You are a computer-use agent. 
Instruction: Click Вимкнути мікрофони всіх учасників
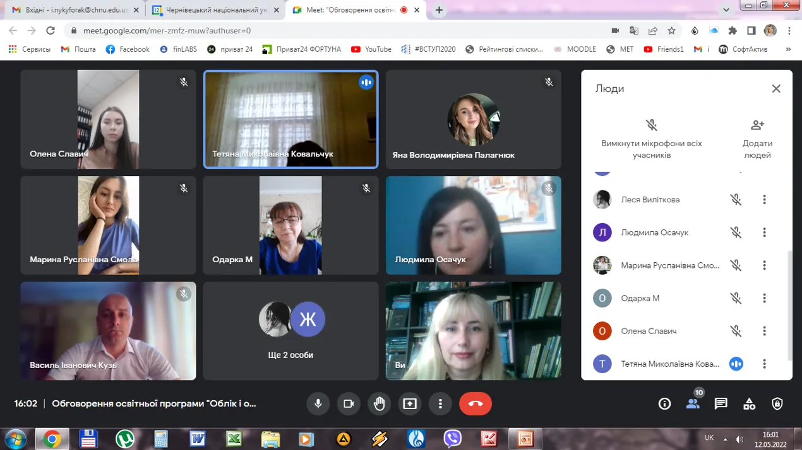pyautogui.click(x=651, y=138)
